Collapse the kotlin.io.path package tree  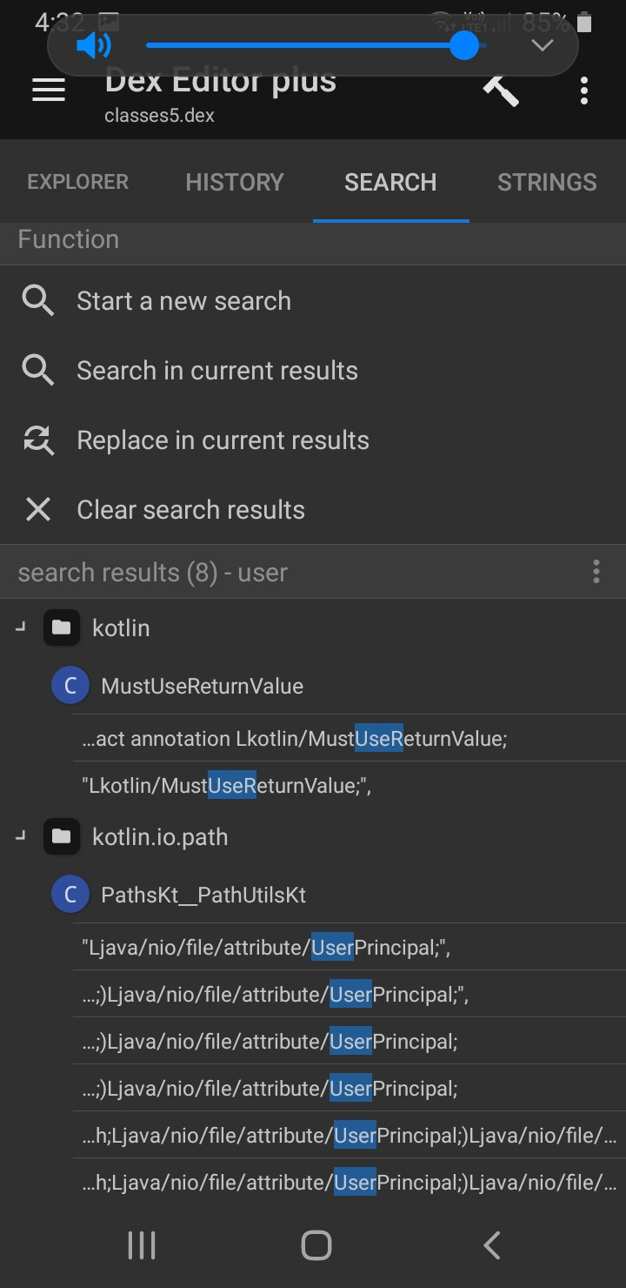(x=21, y=835)
